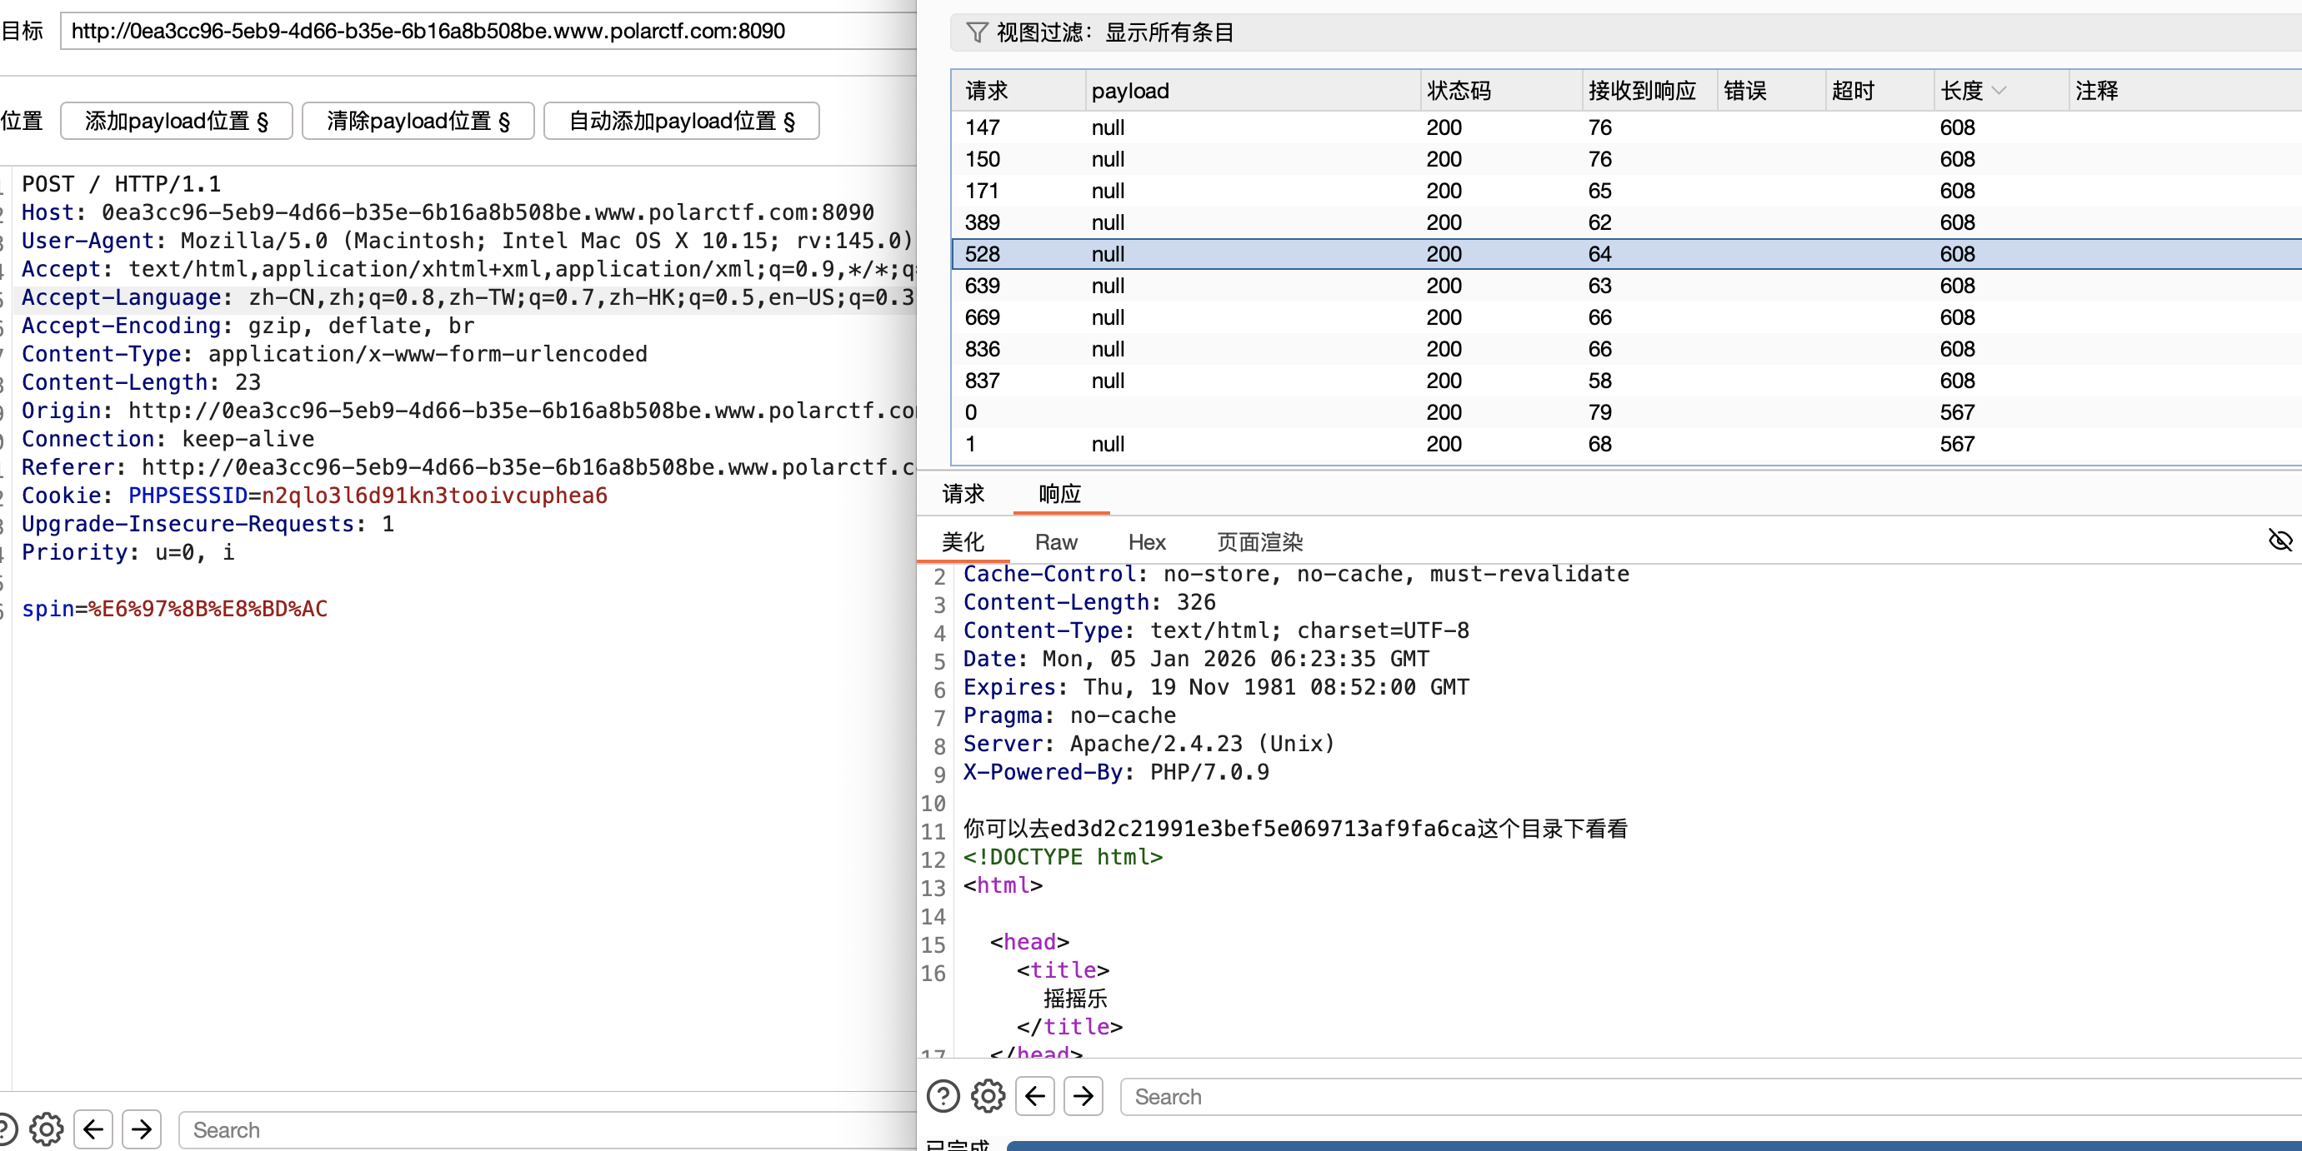Image resolution: width=2302 pixels, height=1151 pixels.
Task: Open the 页面渲染 render tab
Action: click(x=1259, y=542)
